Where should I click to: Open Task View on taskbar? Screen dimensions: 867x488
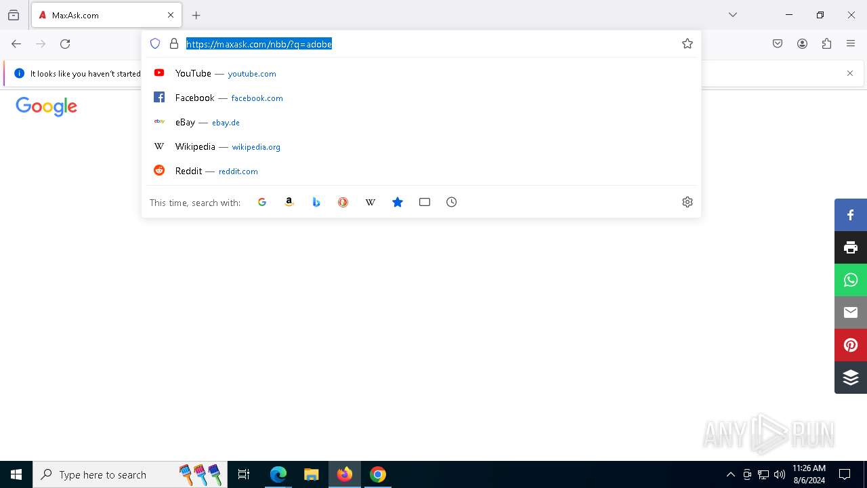(x=244, y=474)
